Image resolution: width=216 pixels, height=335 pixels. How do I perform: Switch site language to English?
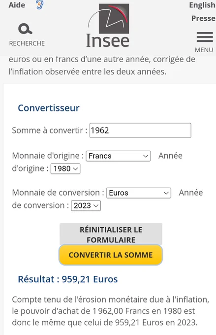[x=202, y=5]
